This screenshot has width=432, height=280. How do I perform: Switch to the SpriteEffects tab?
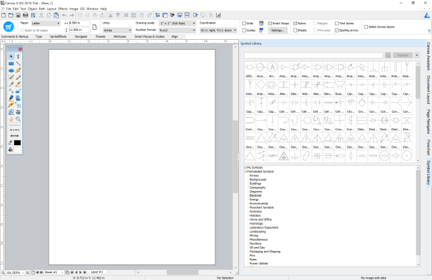pos(58,36)
